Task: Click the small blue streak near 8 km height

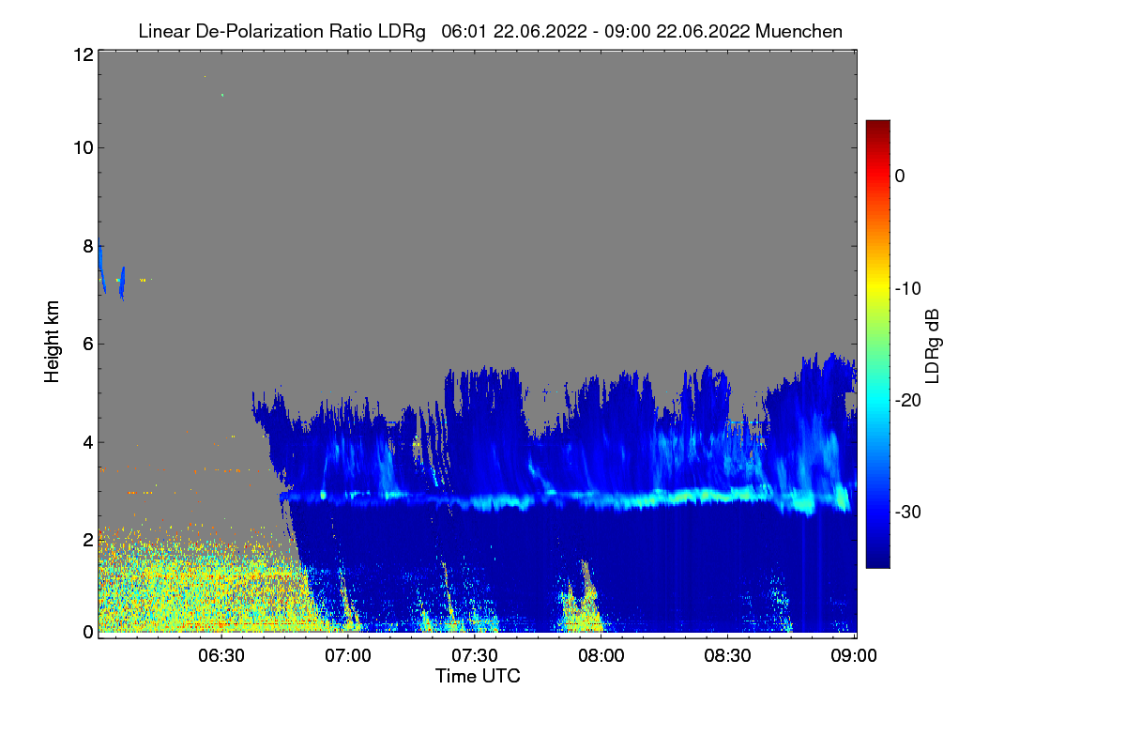Action: [101, 269]
